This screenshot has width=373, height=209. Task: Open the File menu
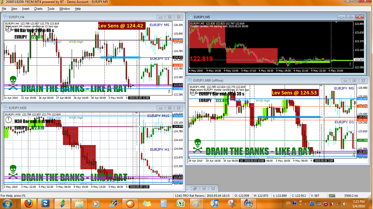pyautogui.click(x=4, y=9)
